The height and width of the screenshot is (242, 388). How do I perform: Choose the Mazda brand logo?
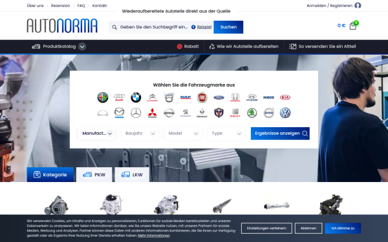pyautogui.click(x=119, y=113)
